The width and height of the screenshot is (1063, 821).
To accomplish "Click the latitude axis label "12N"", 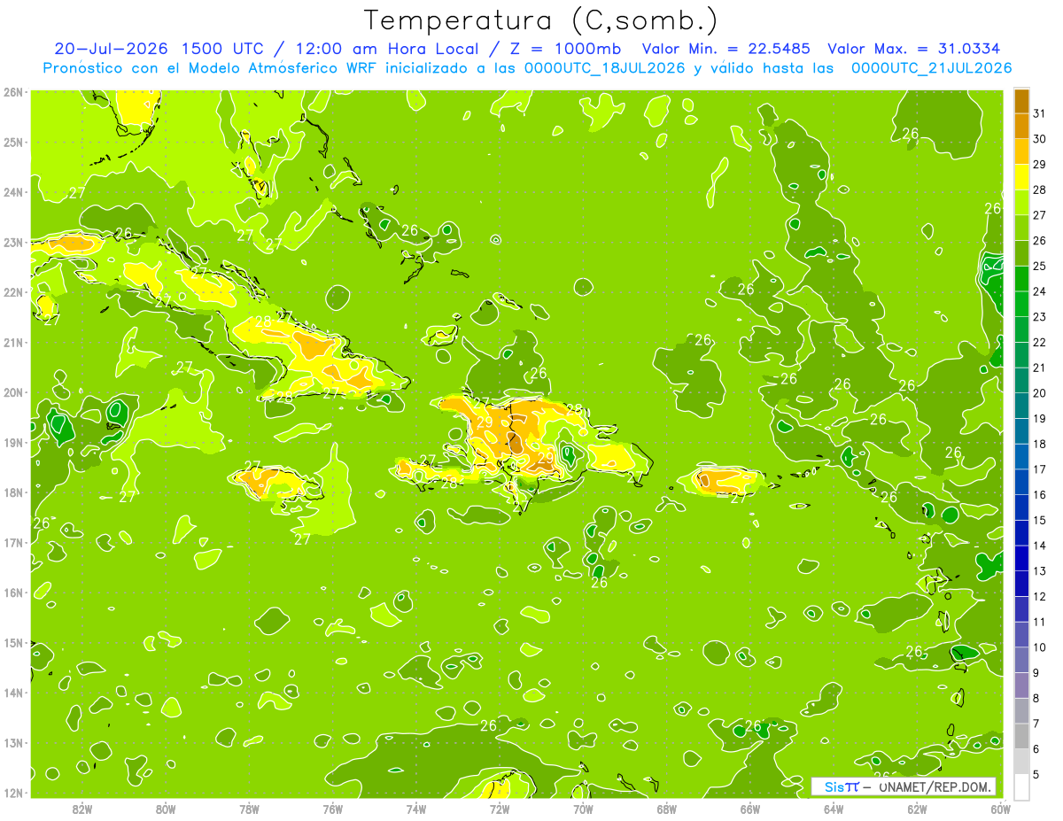I will point(13,793).
